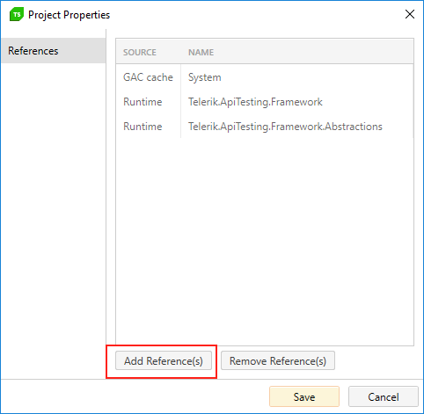
Task: Click blank area right of Remove Reference(s)
Action: [376, 361]
